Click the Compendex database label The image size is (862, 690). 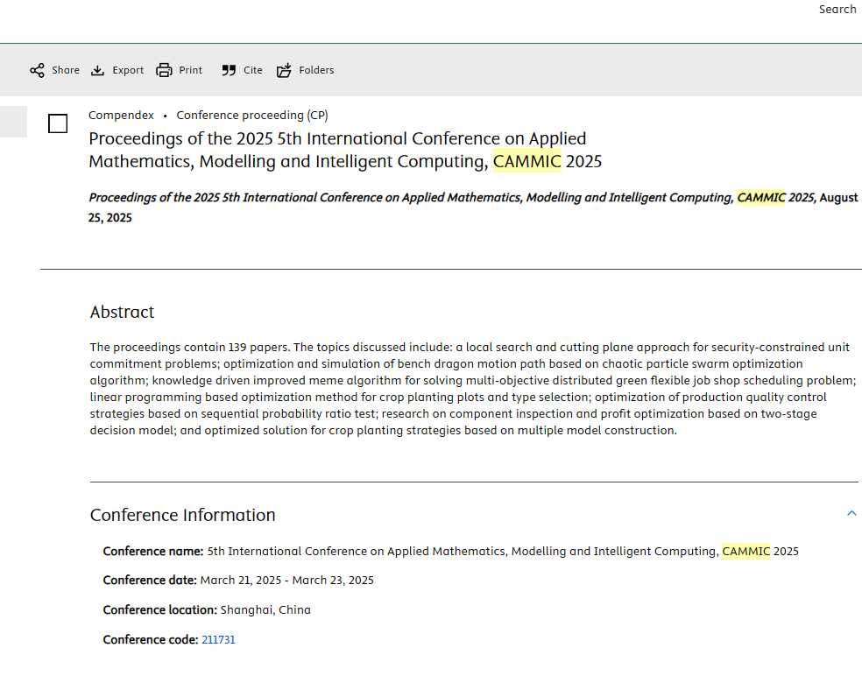[x=121, y=115]
